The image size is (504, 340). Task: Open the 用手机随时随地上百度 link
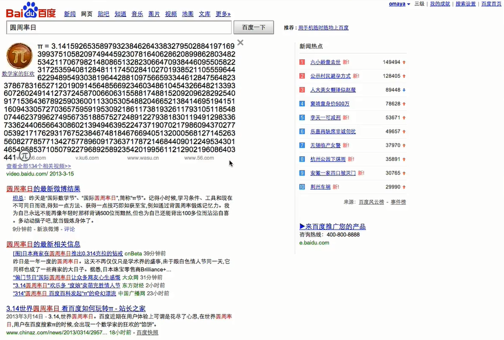[x=324, y=28]
